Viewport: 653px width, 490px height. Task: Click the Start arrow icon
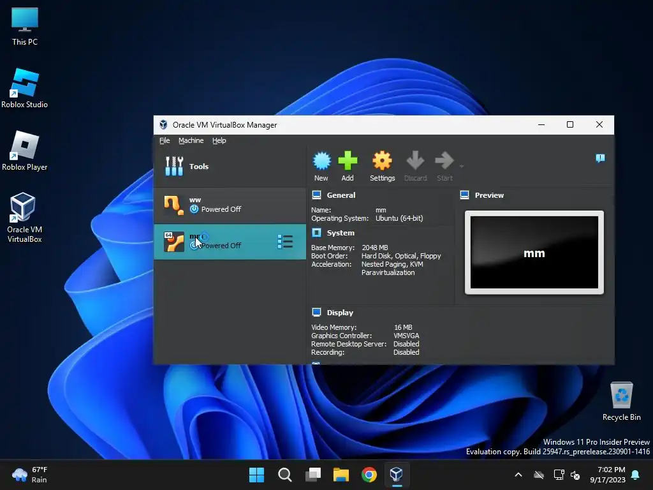(444, 160)
